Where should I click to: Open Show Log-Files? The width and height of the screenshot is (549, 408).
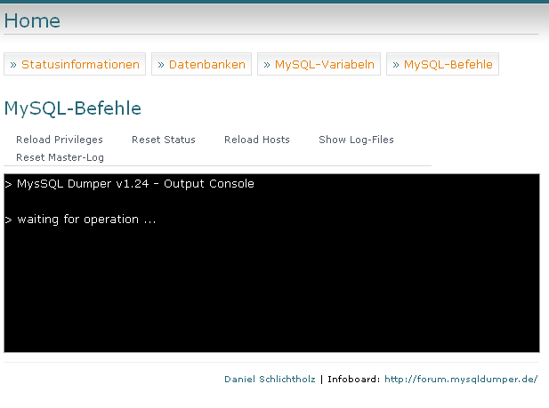click(356, 140)
